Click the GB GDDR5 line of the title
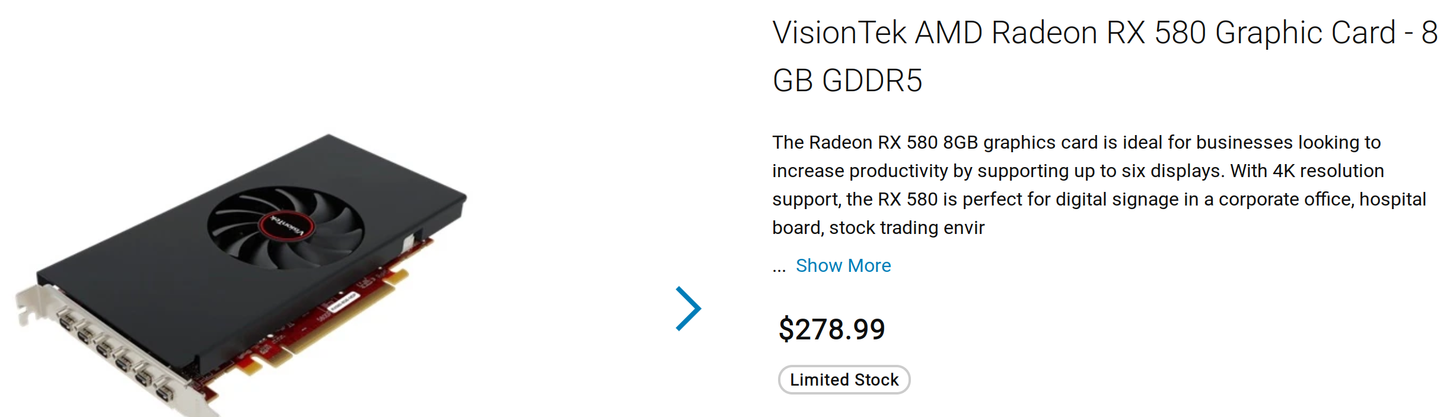 tap(847, 81)
